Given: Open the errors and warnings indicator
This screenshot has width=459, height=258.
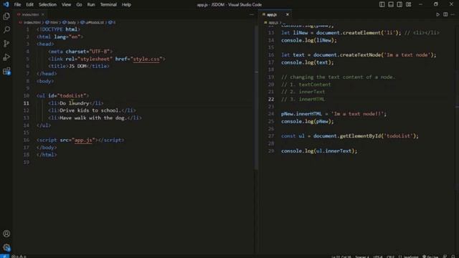Looking at the screenshot, I should [x=19, y=257].
